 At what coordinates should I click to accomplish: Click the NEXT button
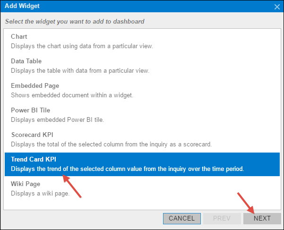click(262, 218)
